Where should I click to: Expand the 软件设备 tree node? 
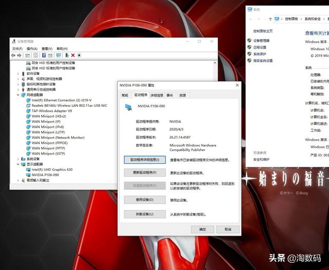coord(18,73)
